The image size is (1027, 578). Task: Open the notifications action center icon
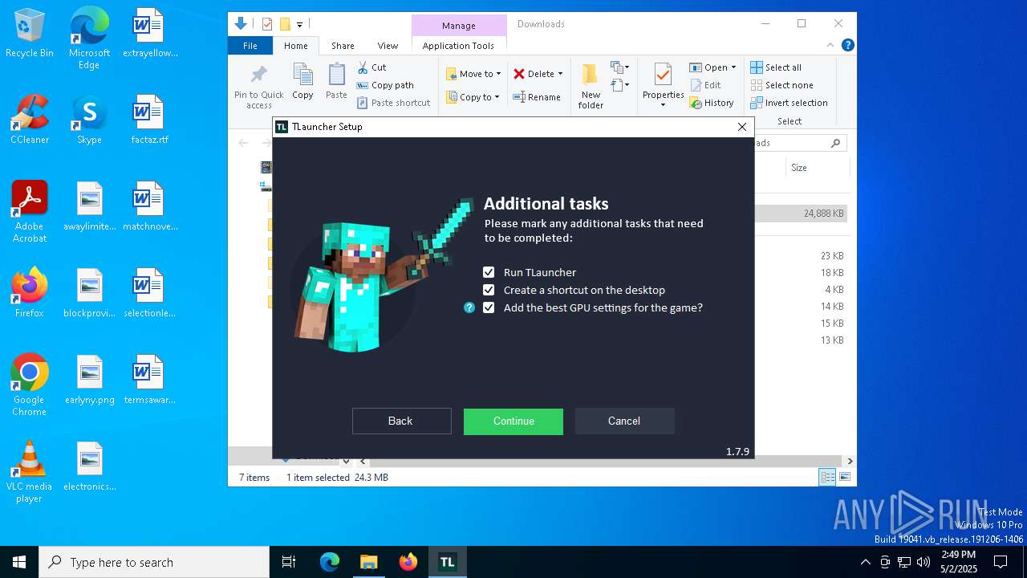click(x=1001, y=562)
